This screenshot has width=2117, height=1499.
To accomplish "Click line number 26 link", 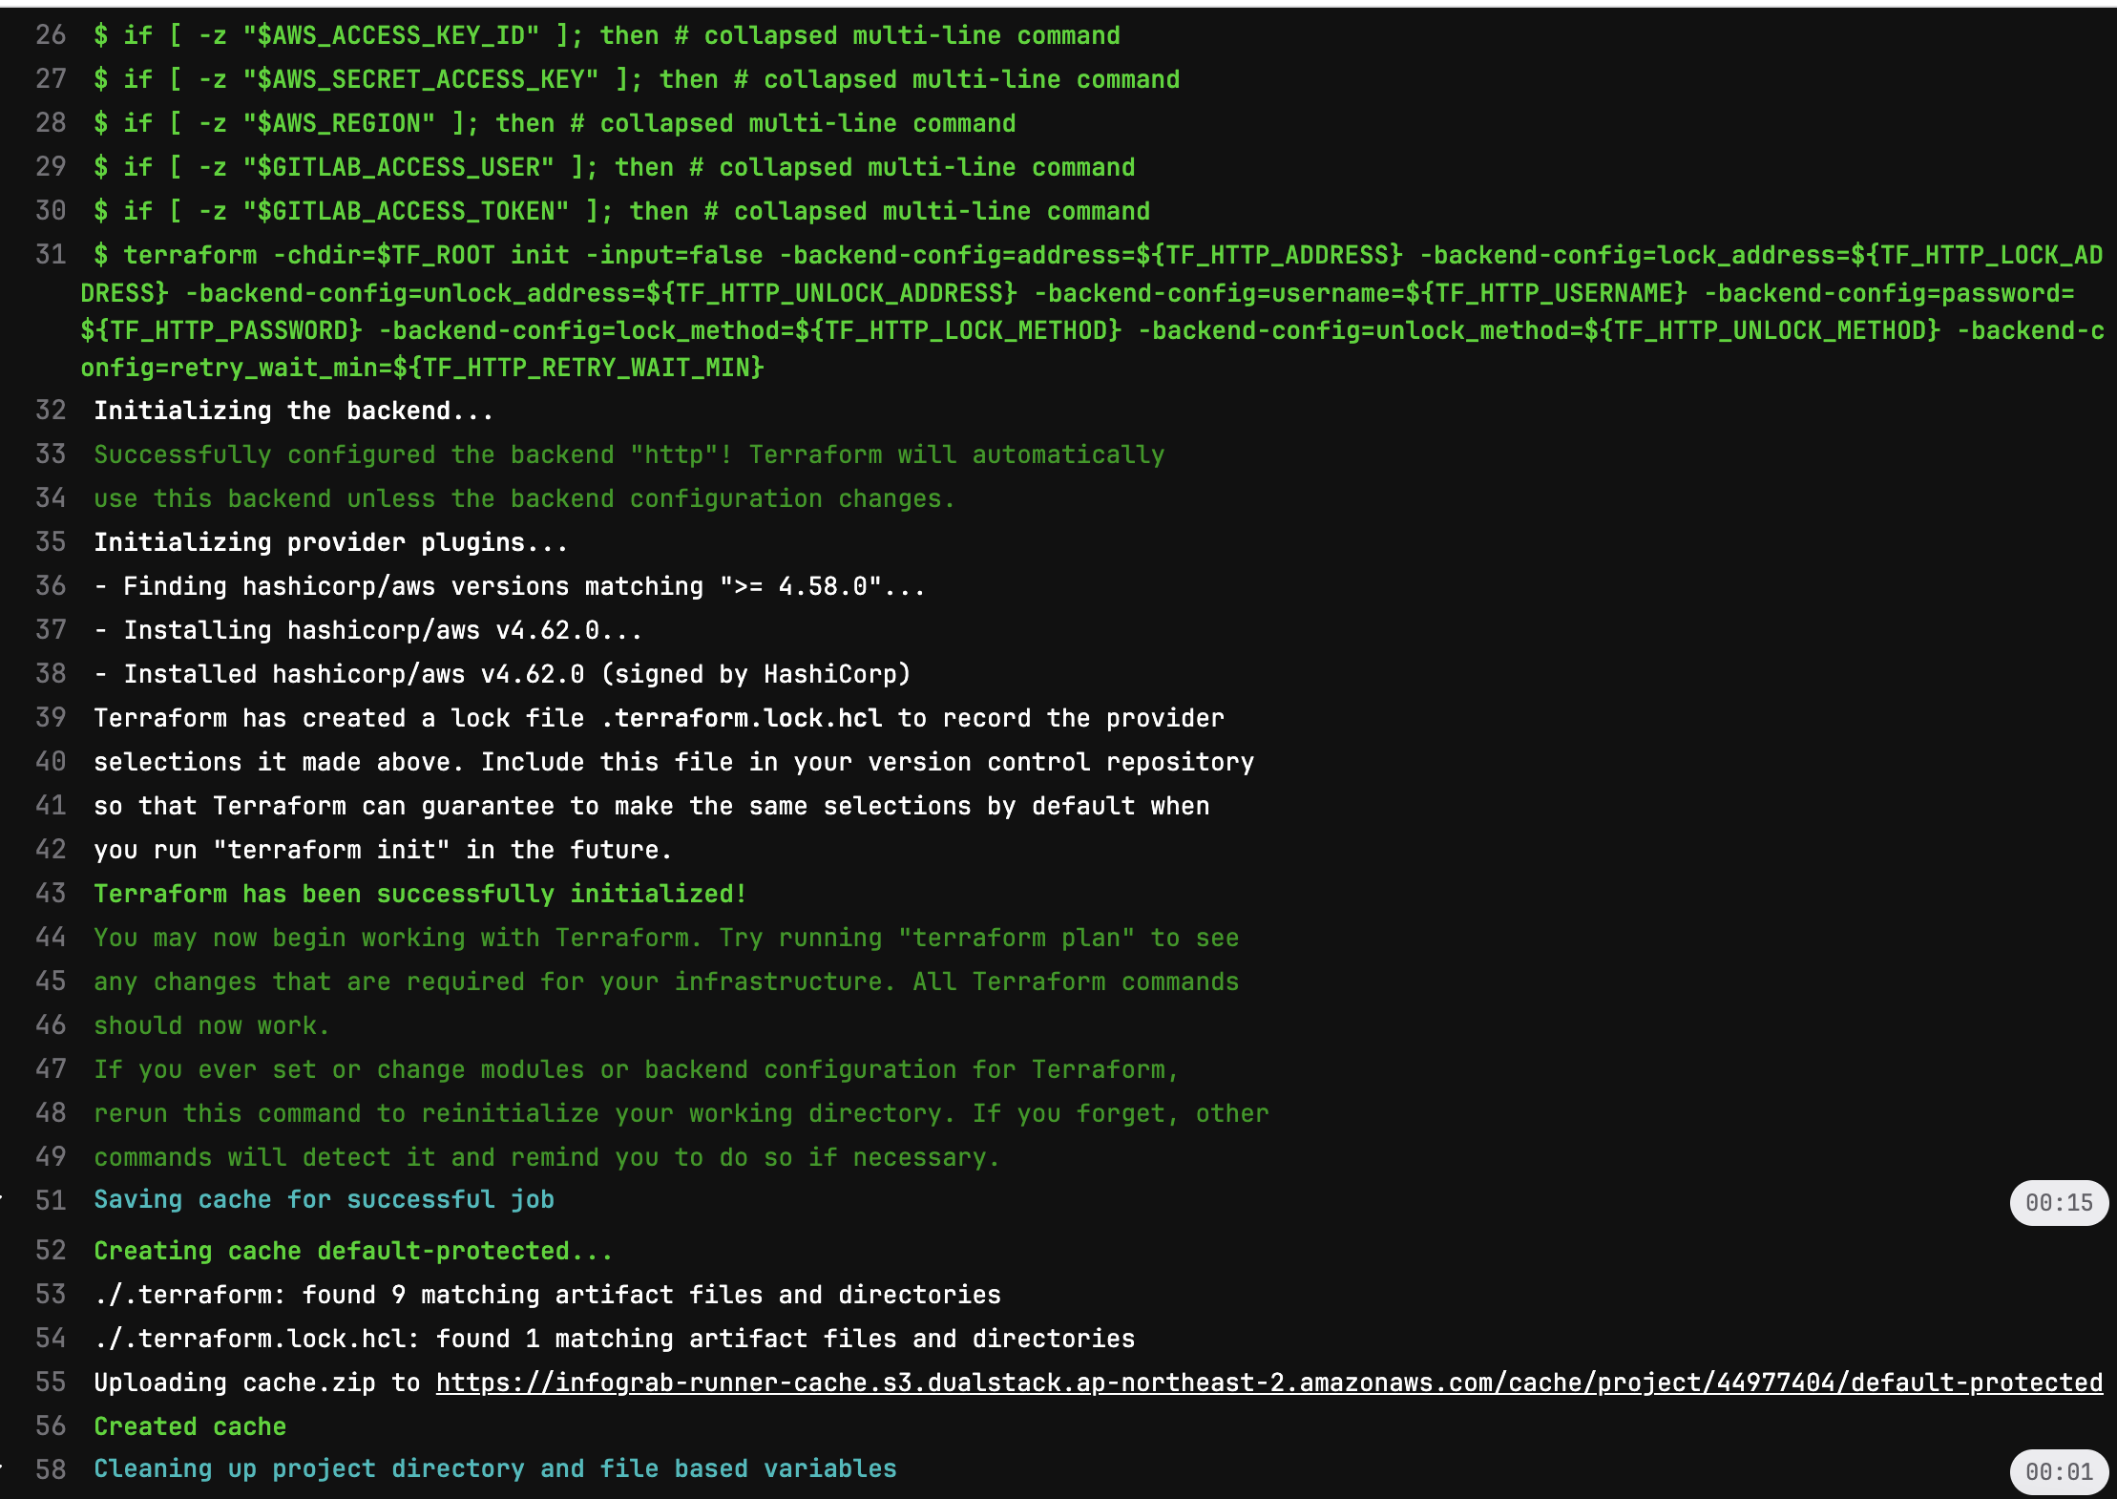I will (x=51, y=35).
